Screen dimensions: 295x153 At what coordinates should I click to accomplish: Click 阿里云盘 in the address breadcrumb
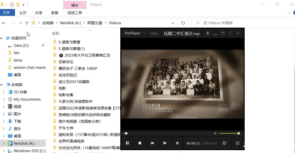(95, 23)
